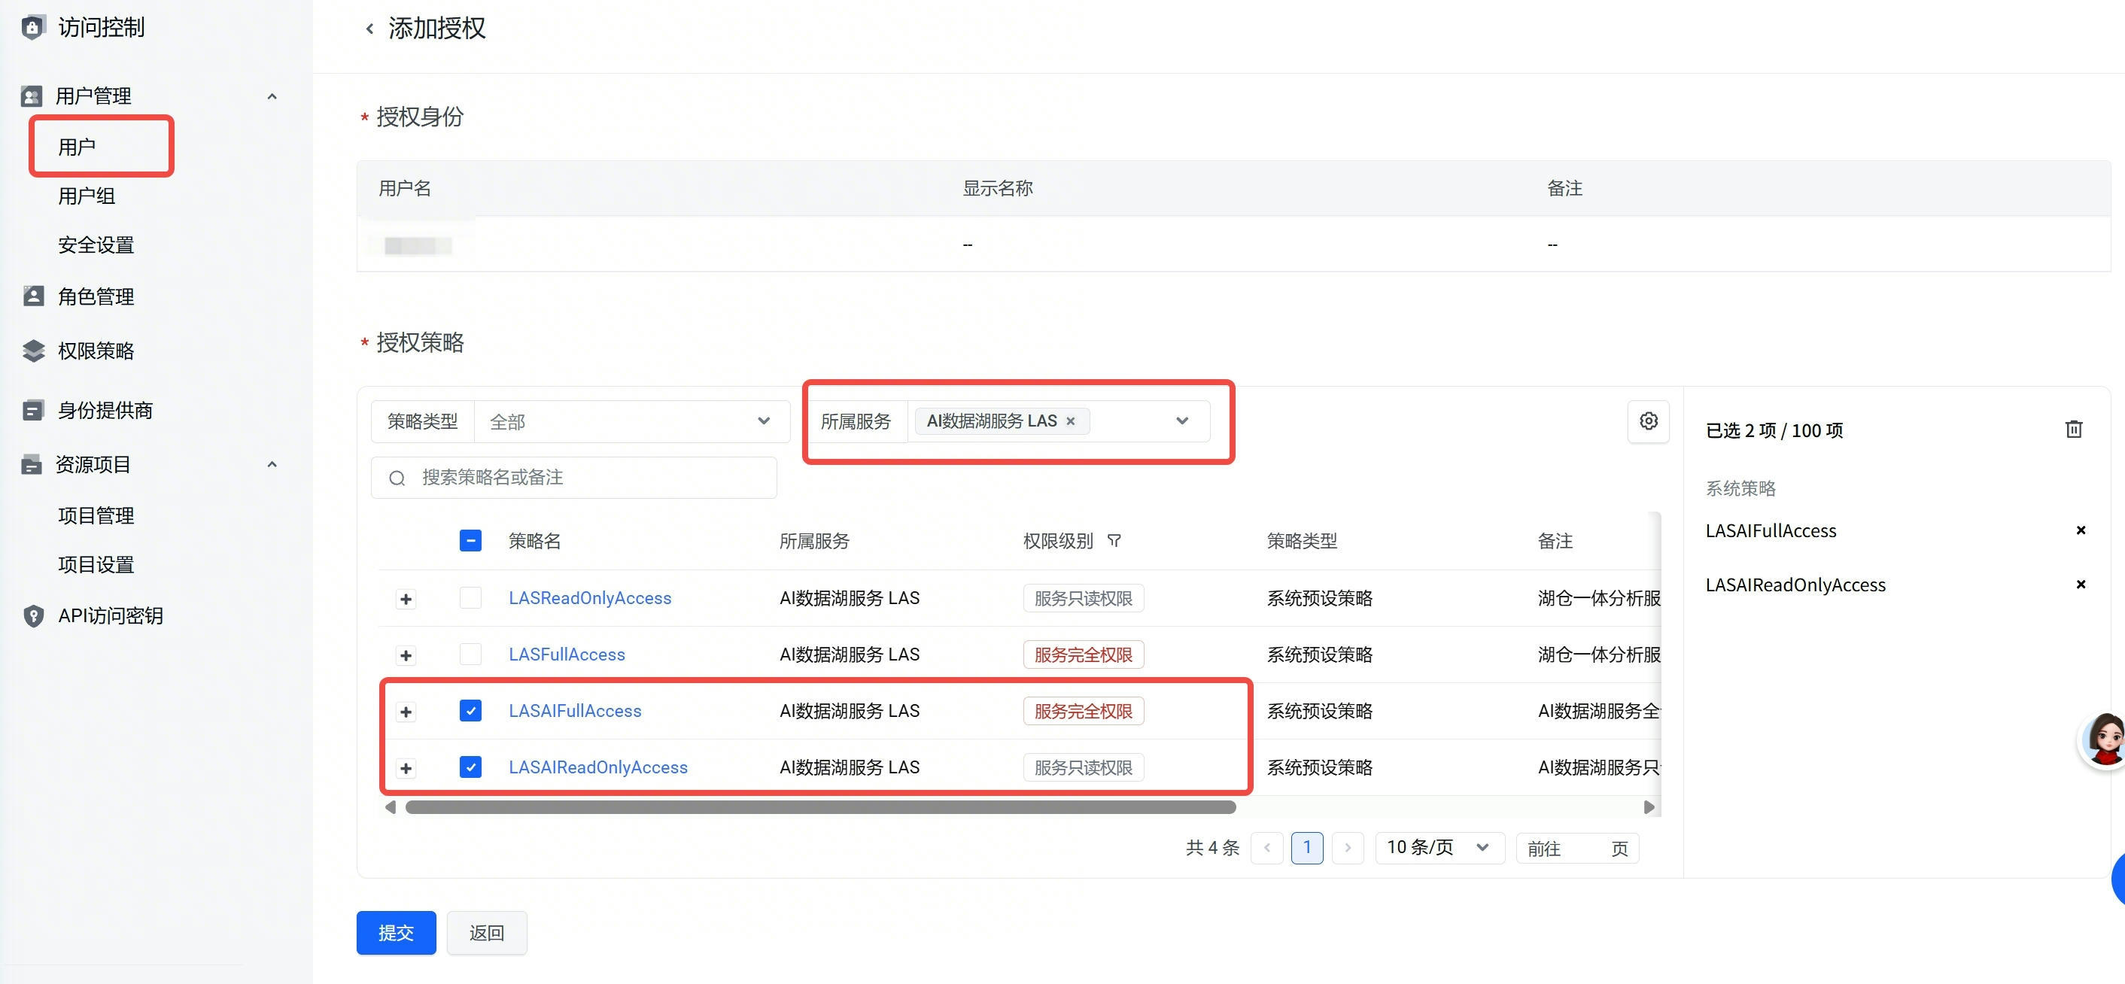Go to 权限策略 in the sidebar
Image resolution: width=2125 pixels, height=984 pixels.
pos(96,351)
